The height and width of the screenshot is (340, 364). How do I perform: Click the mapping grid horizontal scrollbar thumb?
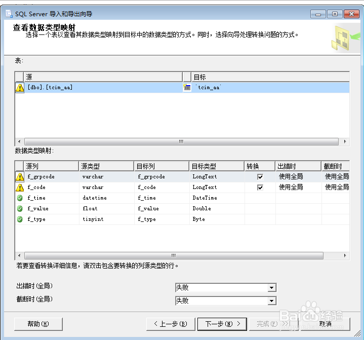coord(174,256)
